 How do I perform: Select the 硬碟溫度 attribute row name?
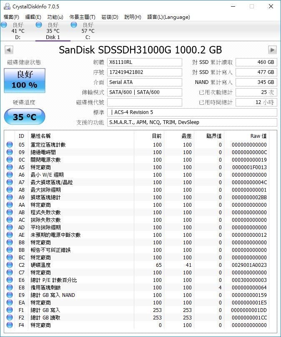pyautogui.click(x=40, y=265)
